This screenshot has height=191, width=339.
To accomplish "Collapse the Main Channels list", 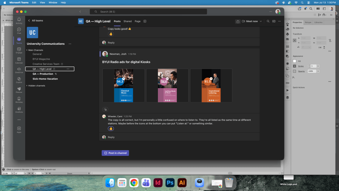I will point(27,50).
